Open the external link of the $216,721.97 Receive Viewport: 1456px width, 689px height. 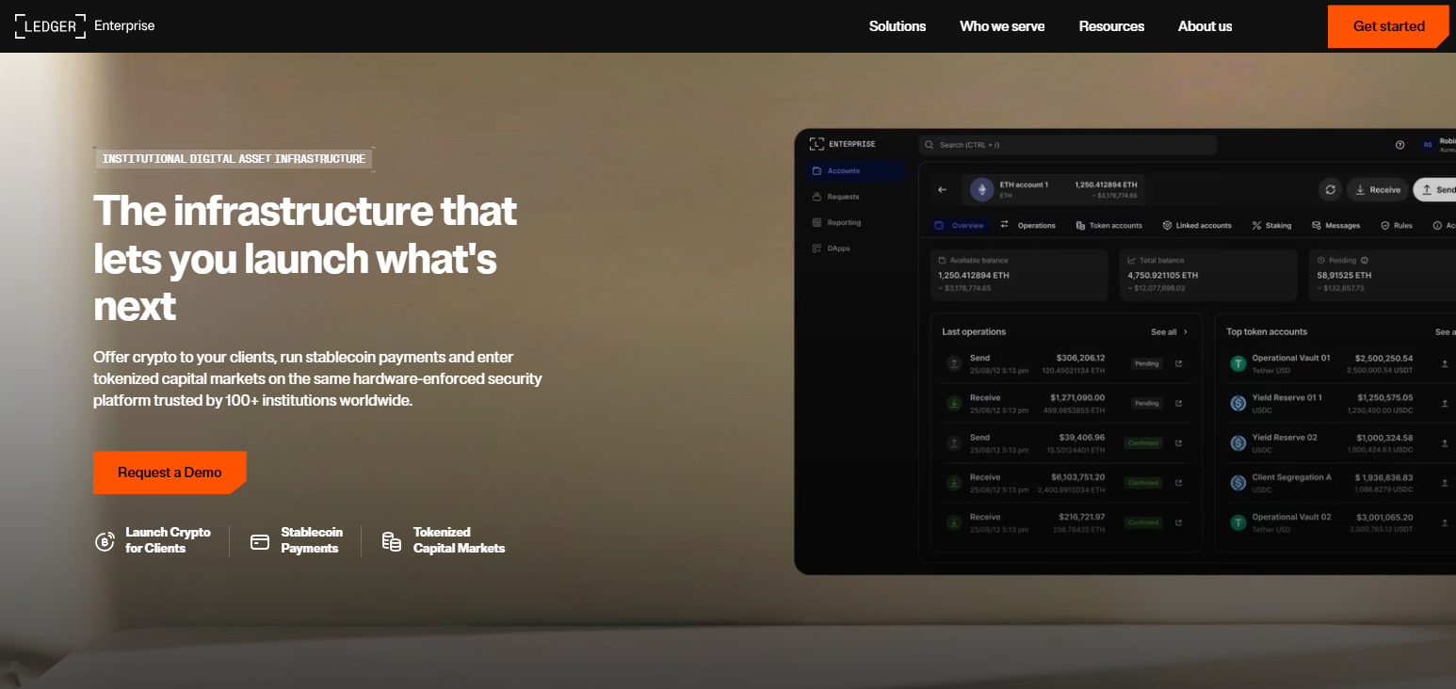pyautogui.click(x=1178, y=522)
